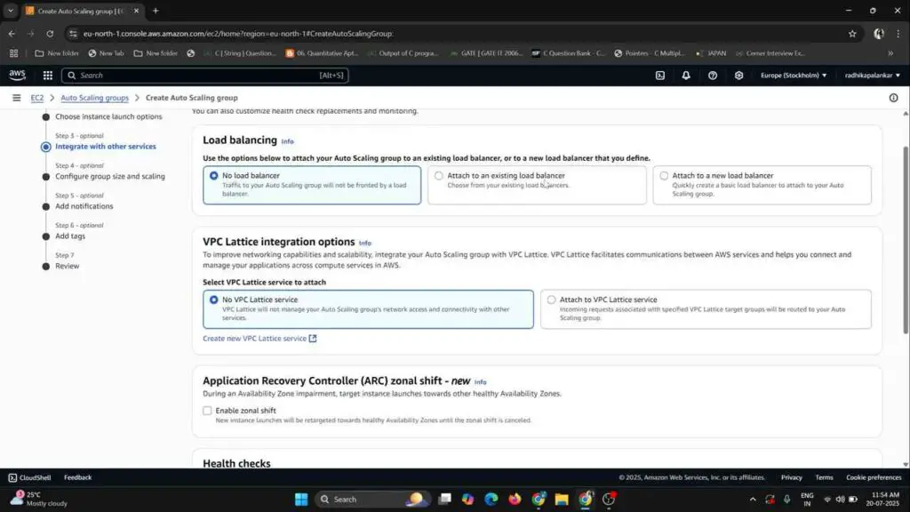The width and height of the screenshot is (910, 512).
Task: Show hidden system tray icons
Action: [753, 500]
